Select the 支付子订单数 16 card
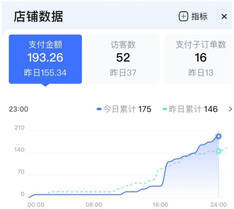234x209 pixels. (x=198, y=59)
